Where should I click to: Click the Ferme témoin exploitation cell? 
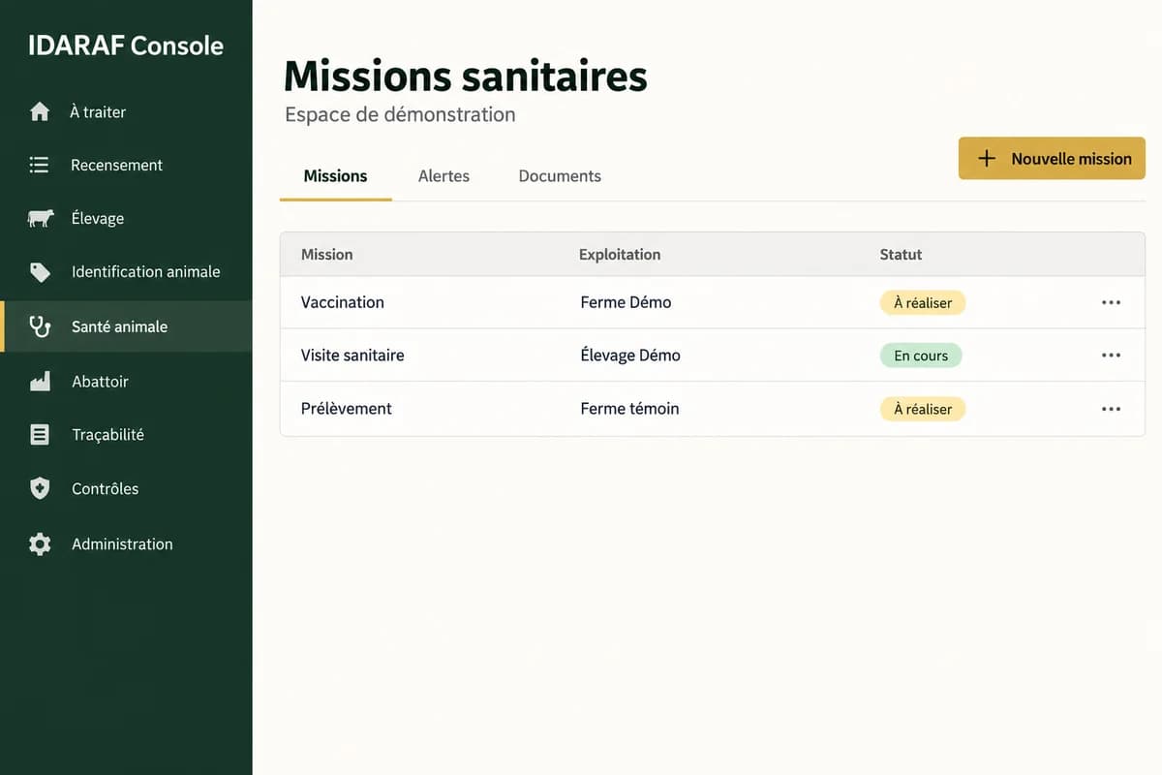point(629,409)
